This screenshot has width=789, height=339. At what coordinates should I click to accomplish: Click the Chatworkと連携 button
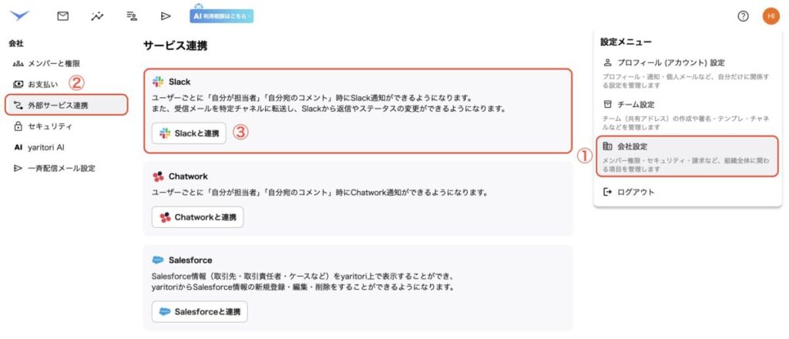click(197, 217)
